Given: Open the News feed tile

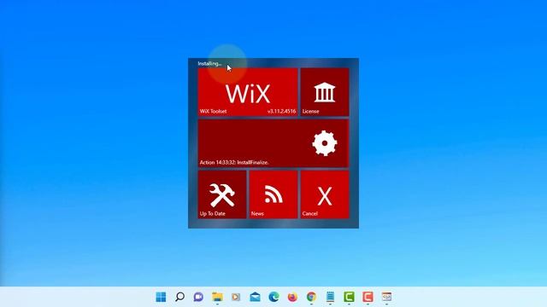Looking at the screenshot, I should click(273, 194).
